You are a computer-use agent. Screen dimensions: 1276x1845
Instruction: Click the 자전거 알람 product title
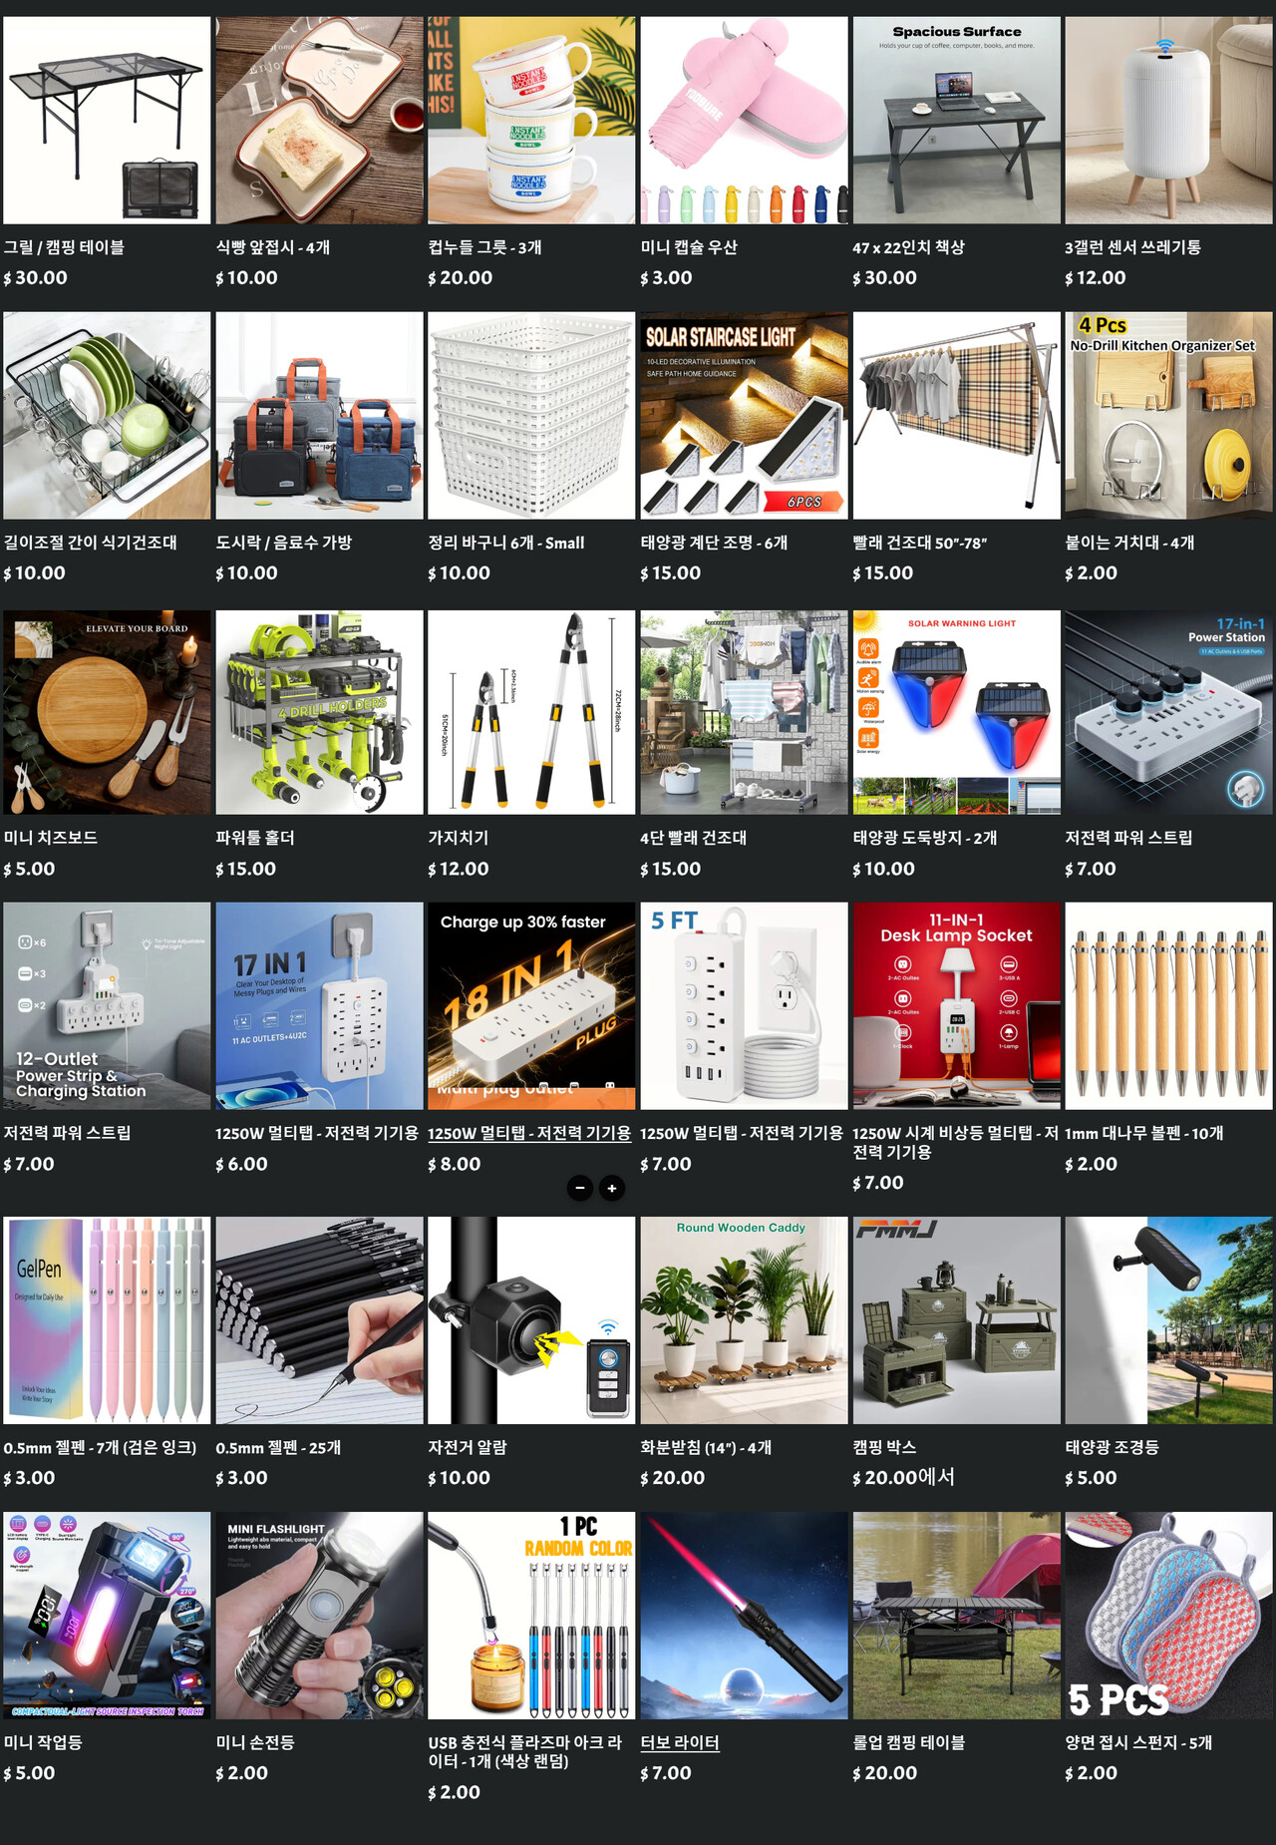[x=468, y=1447]
